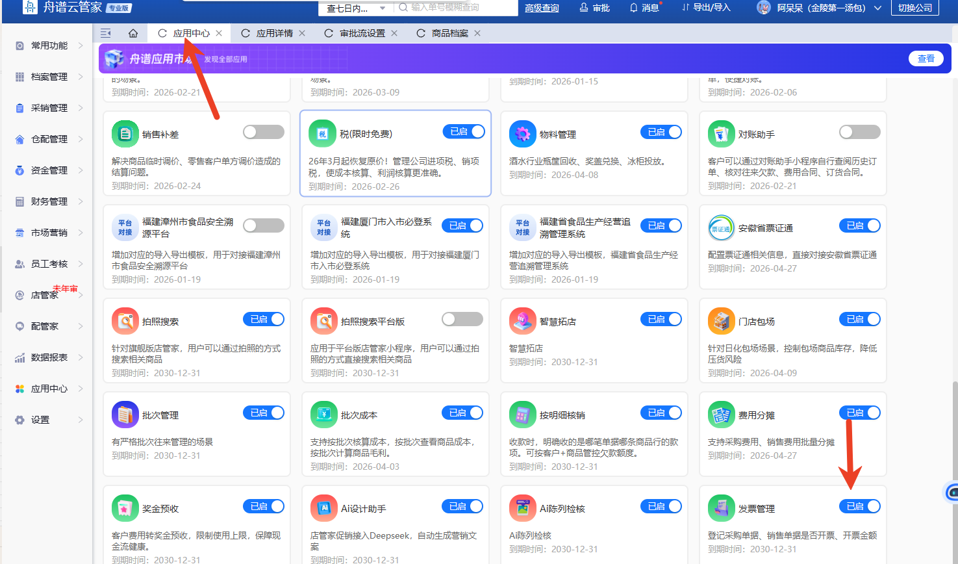This screenshot has width=958, height=564.
Task: Collapse the sidebar with menu fold icon
Action: 106,33
